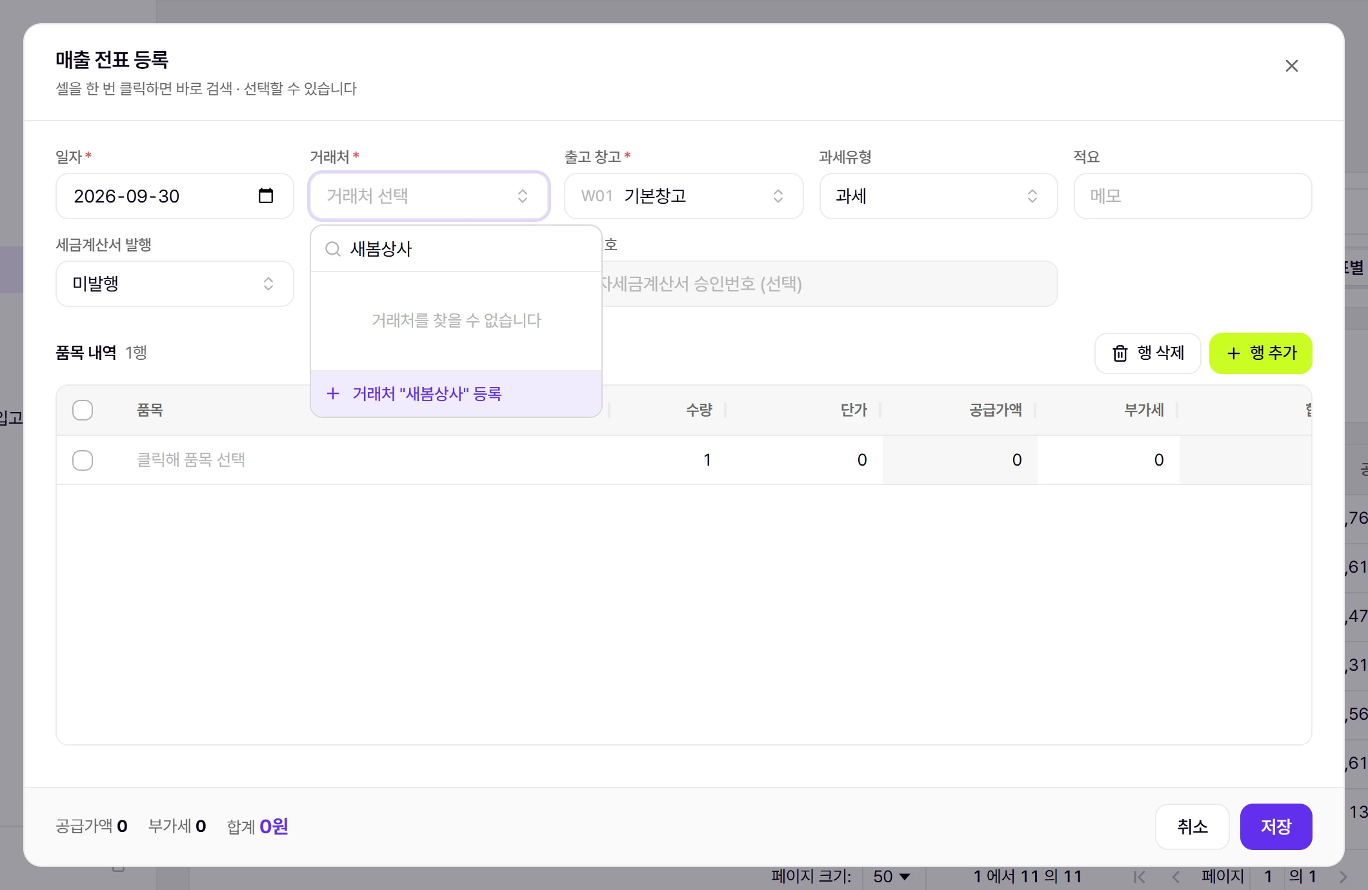Image resolution: width=1368 pixels, height=890 pixels.
Task: Click the 수량 column header
Action: (x=699, y=410)
